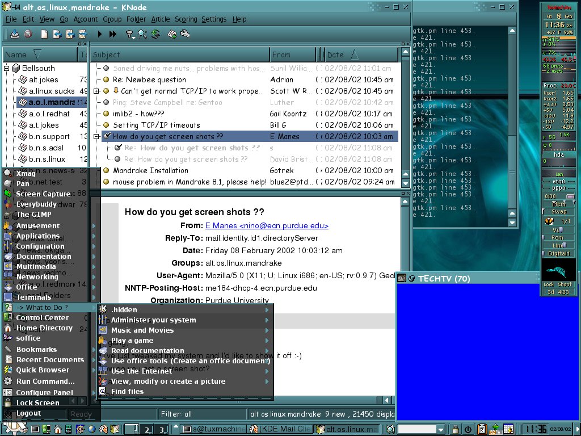Image resolution: width=581 pixels, height=436 pixels.
Task: Click the red Stop network icon in toolbar
Action: (28, 34)
